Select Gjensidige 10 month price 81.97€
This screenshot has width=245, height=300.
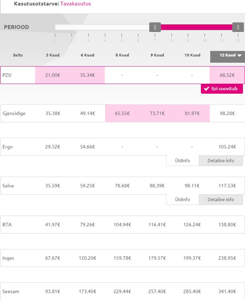pyautogui.click(x=192, y=113)
